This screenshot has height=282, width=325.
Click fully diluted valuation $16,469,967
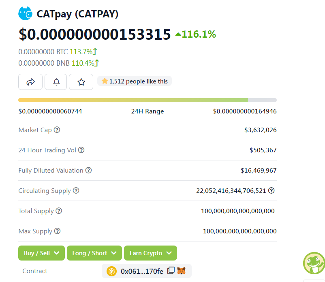click(x=259, y=170)
